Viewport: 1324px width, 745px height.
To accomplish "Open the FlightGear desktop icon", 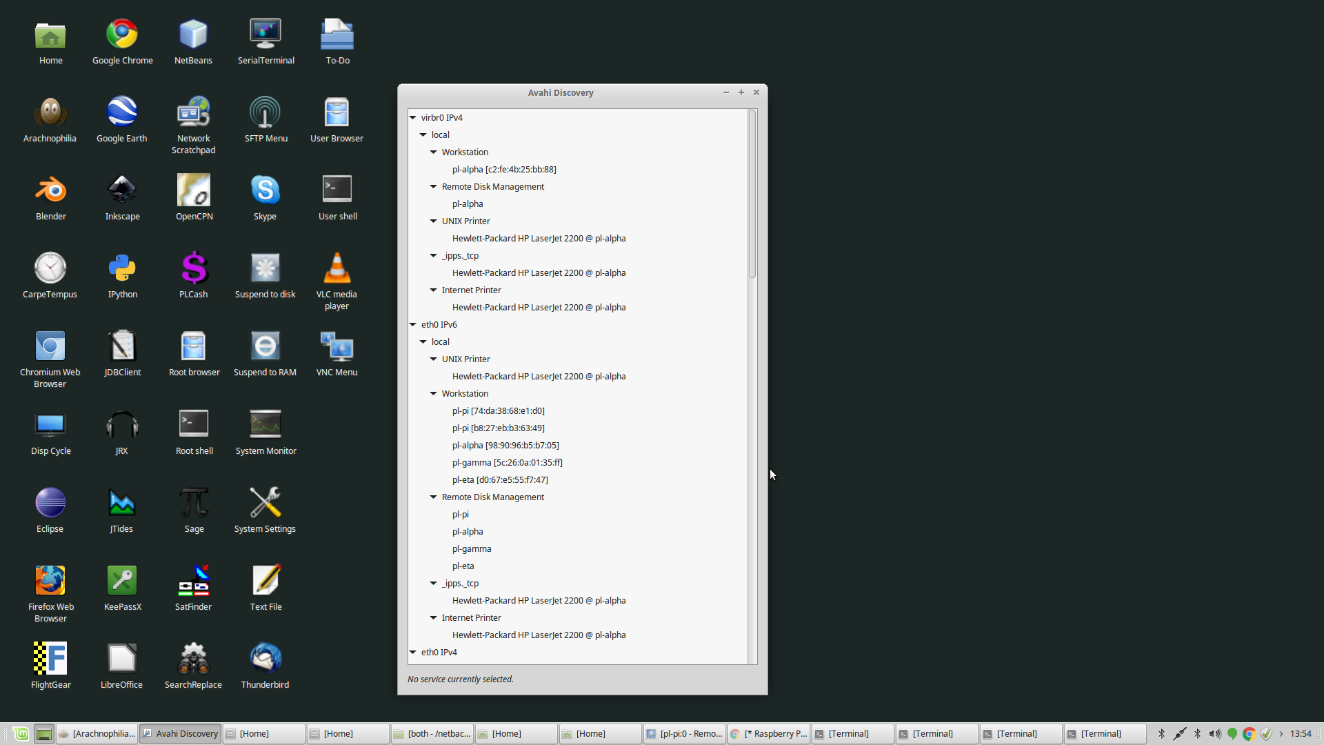I will click(x=50, y=659).
